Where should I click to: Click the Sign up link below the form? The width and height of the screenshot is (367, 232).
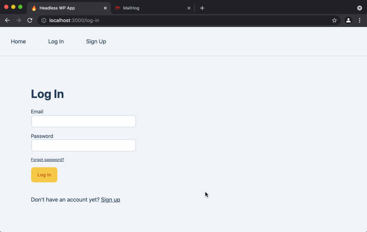[110, 199]
